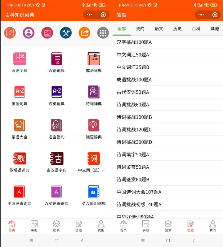This screenshot has height=247, width=223.
Task: Open quiz 中文词汇50题A
Action: click(170, 55)
